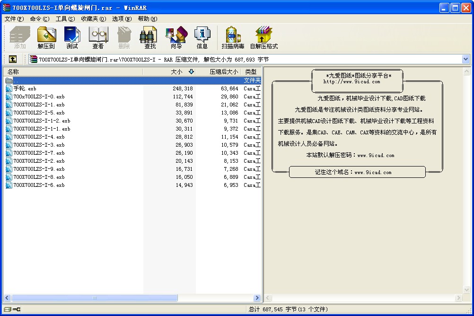Select the parent folder ".." row
The width and height of the screenshot is (474, 316).
[x=17, y=80]
